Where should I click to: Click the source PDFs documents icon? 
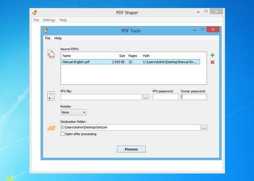51,54
